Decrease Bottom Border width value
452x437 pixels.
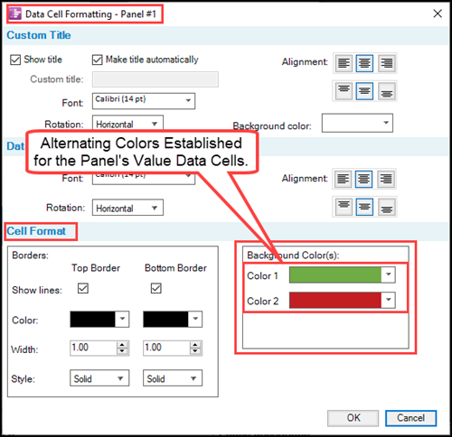pyautogui.click(x=195, y=351)
